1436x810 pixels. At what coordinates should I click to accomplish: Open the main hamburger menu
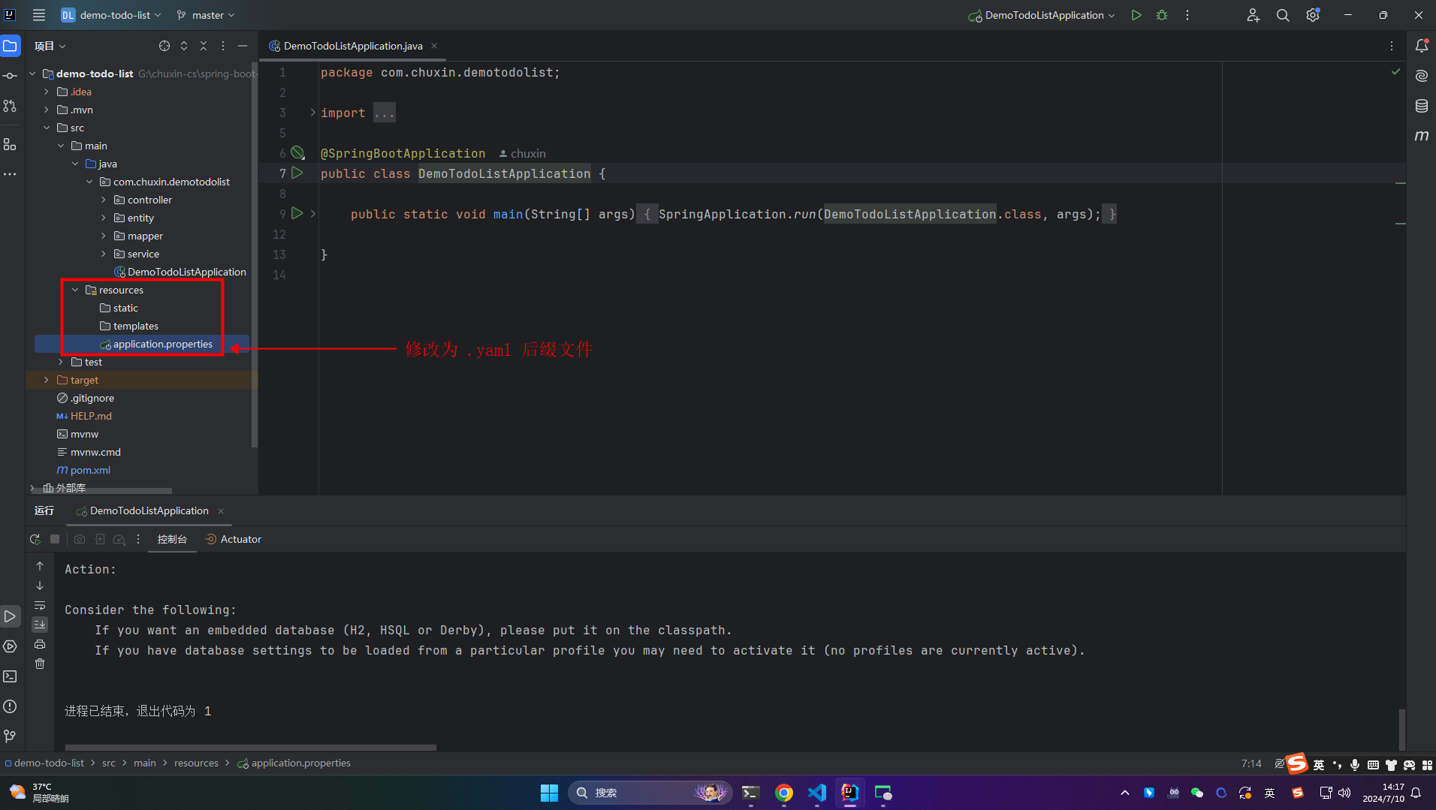[39, 15]
